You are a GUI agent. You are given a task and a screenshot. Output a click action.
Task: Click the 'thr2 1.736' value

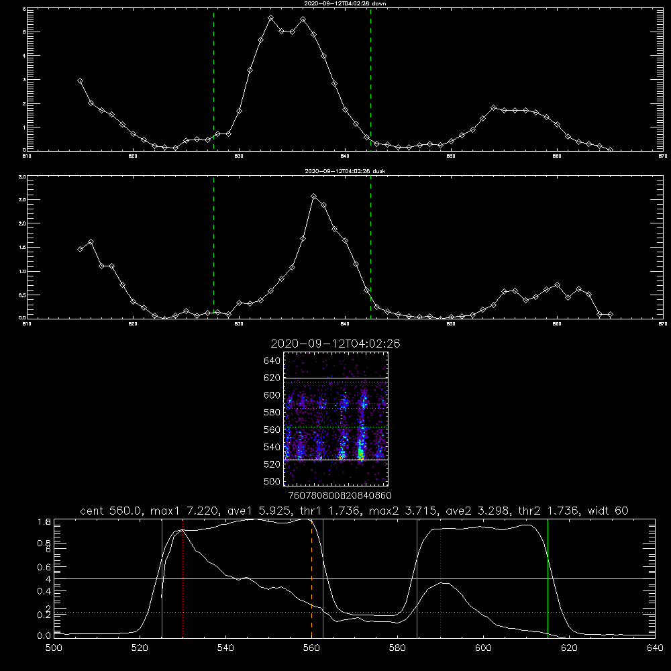coord(550,511)
